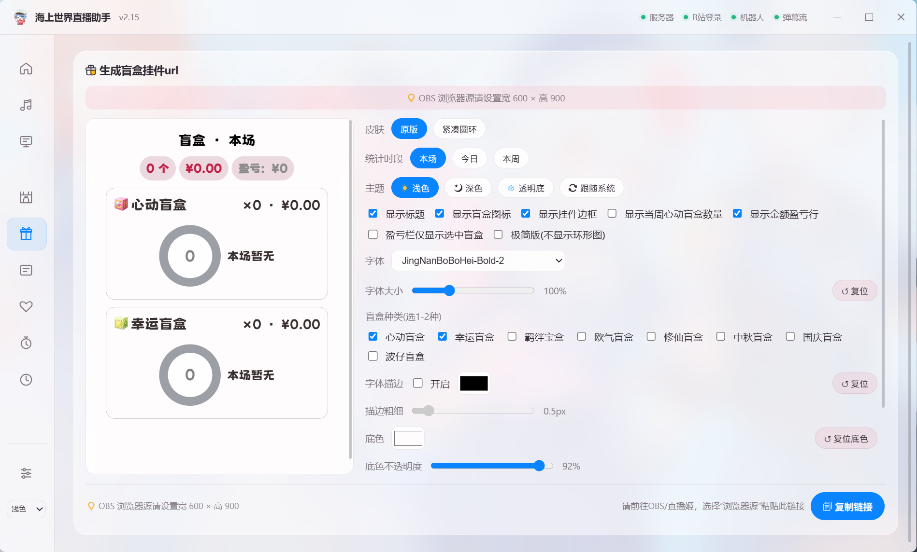Enable 极简版(不显示环形图) checkbox

point(498,235)
